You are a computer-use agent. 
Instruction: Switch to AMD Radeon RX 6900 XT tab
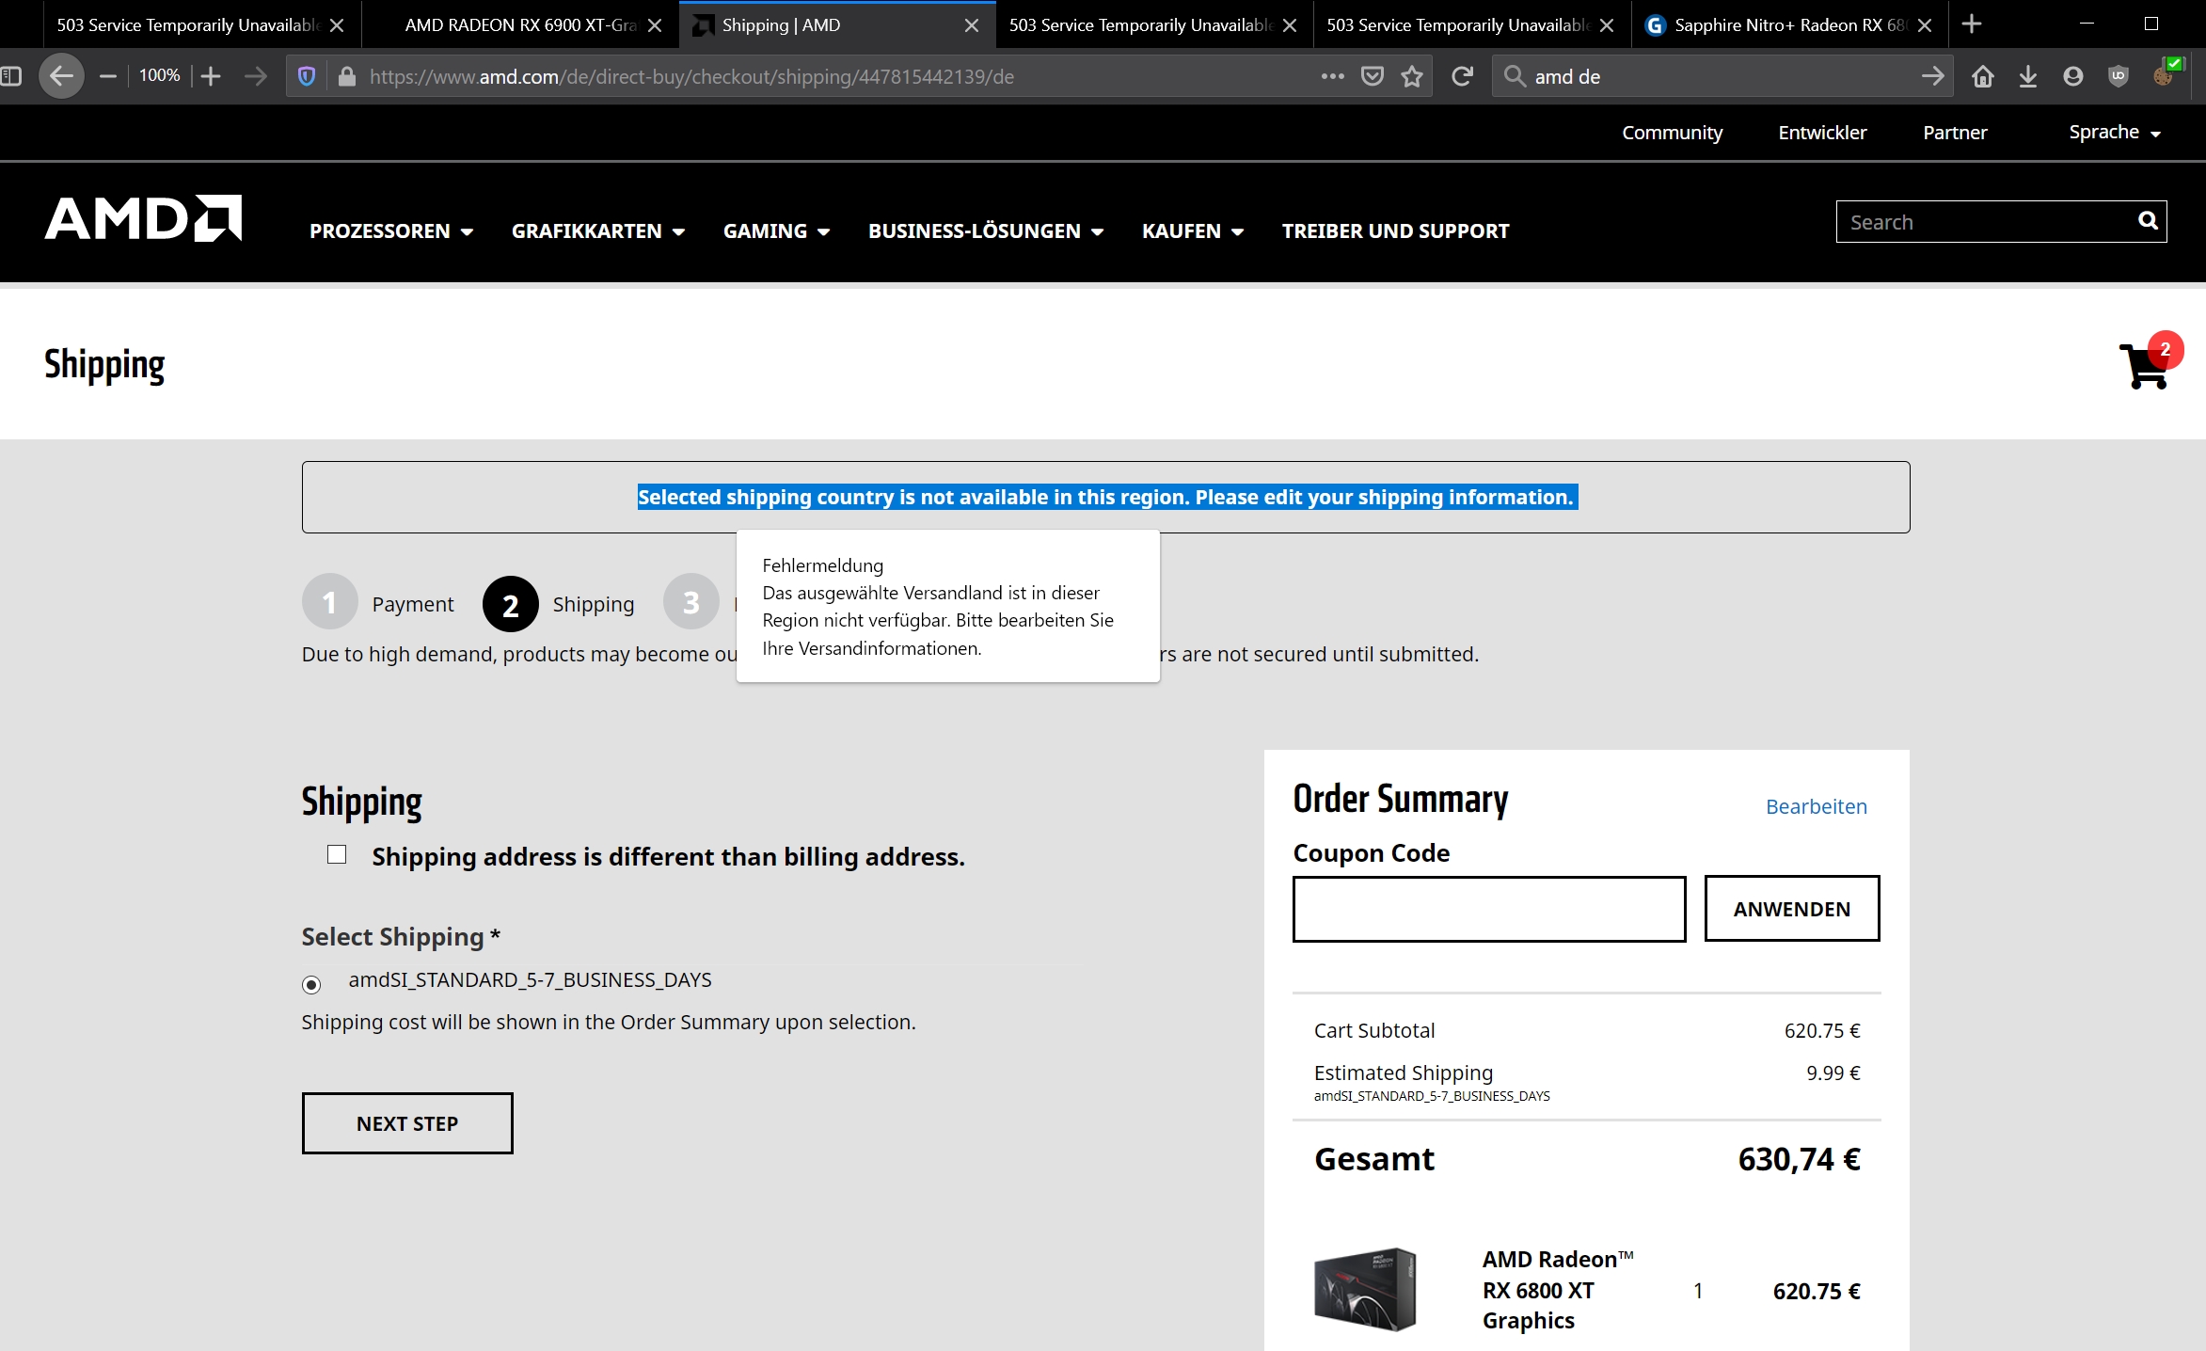pyautogui.click(x=520, y=25)
